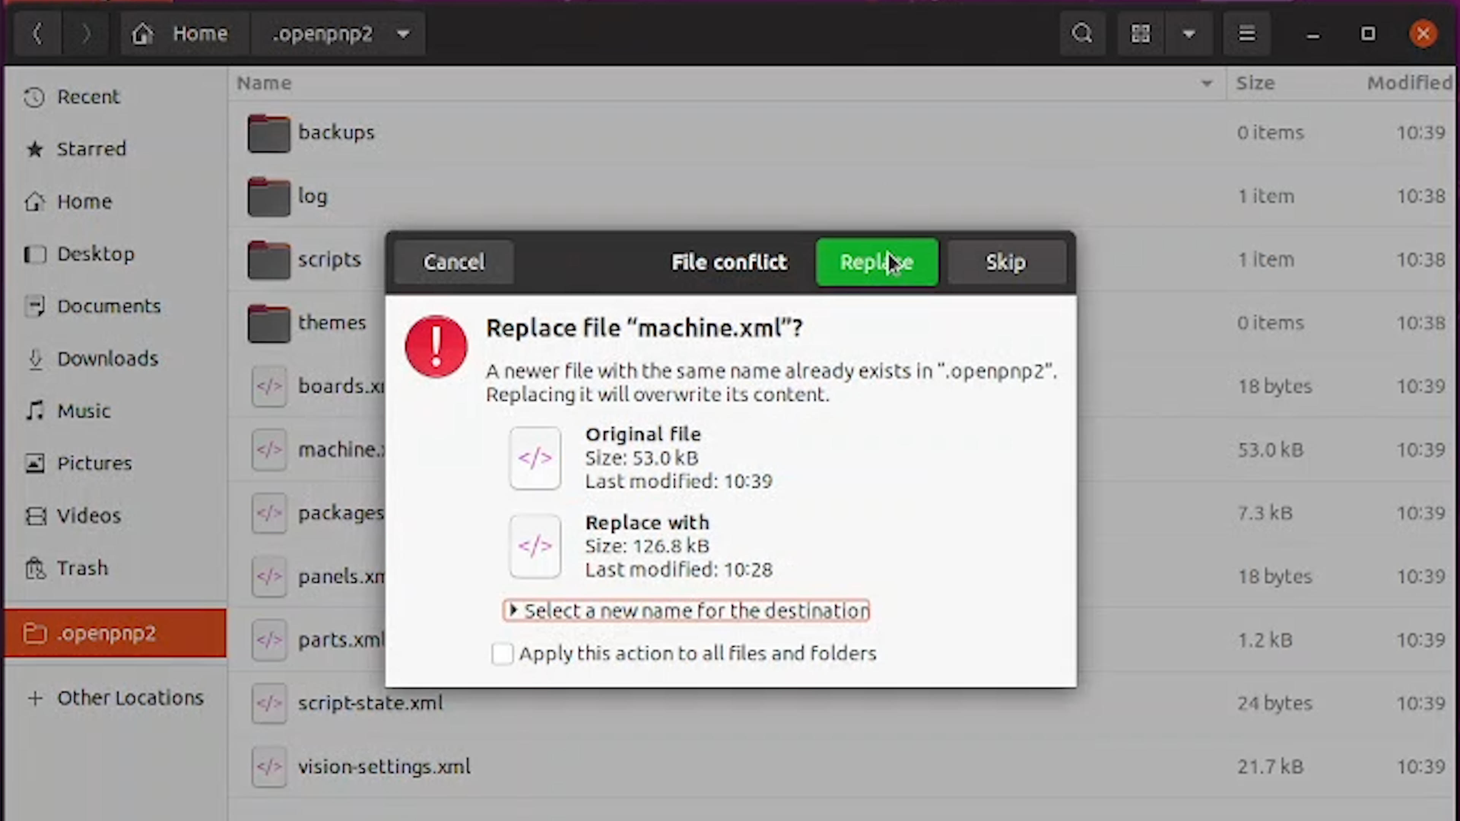This screenshot has height=821, width=1460.
Task: Open the .openpnp2 path dropdown arrow
Action: 403,34
